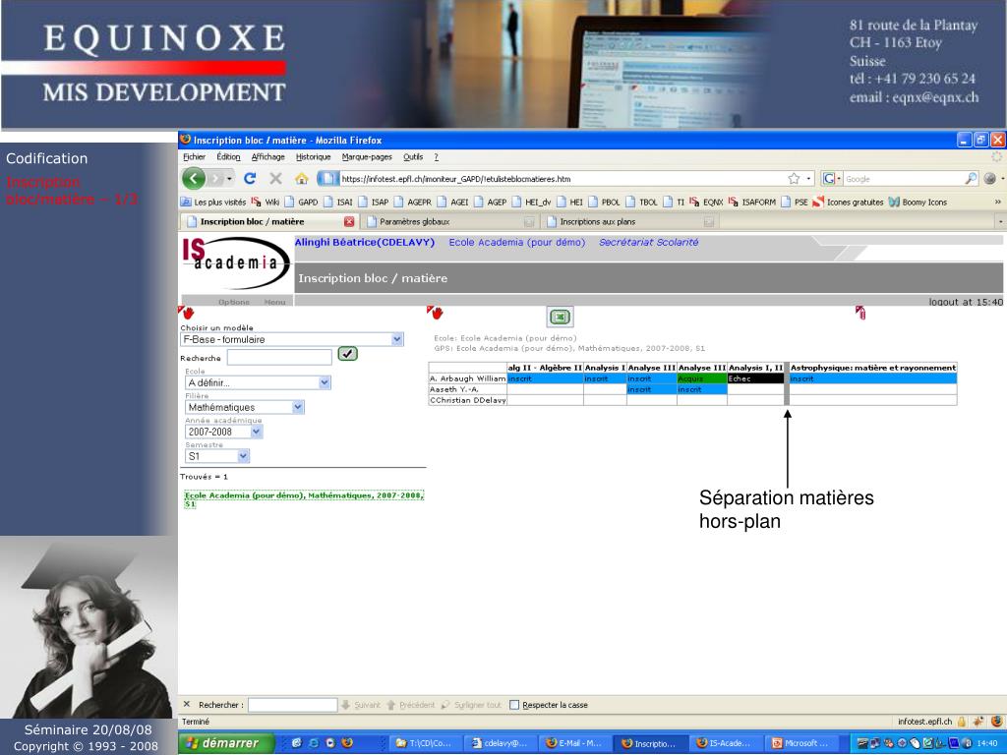Screen dimensions: 1007x755
Task: Open the Ecole Academia Mathématiques 2007-2008 result link
Action: coord(304,499)
